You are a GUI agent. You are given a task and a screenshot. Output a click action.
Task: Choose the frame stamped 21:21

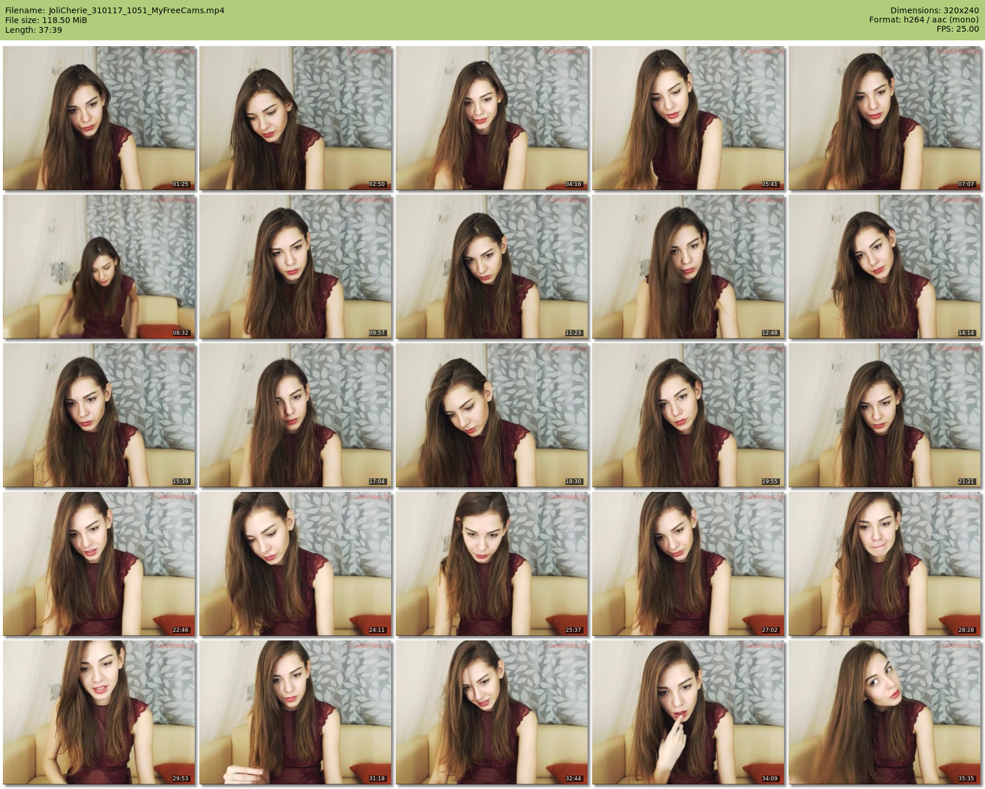885,415
